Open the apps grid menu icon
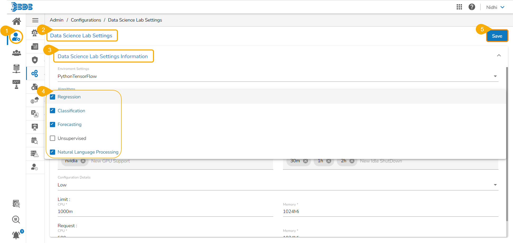 [x=459, y=7]
